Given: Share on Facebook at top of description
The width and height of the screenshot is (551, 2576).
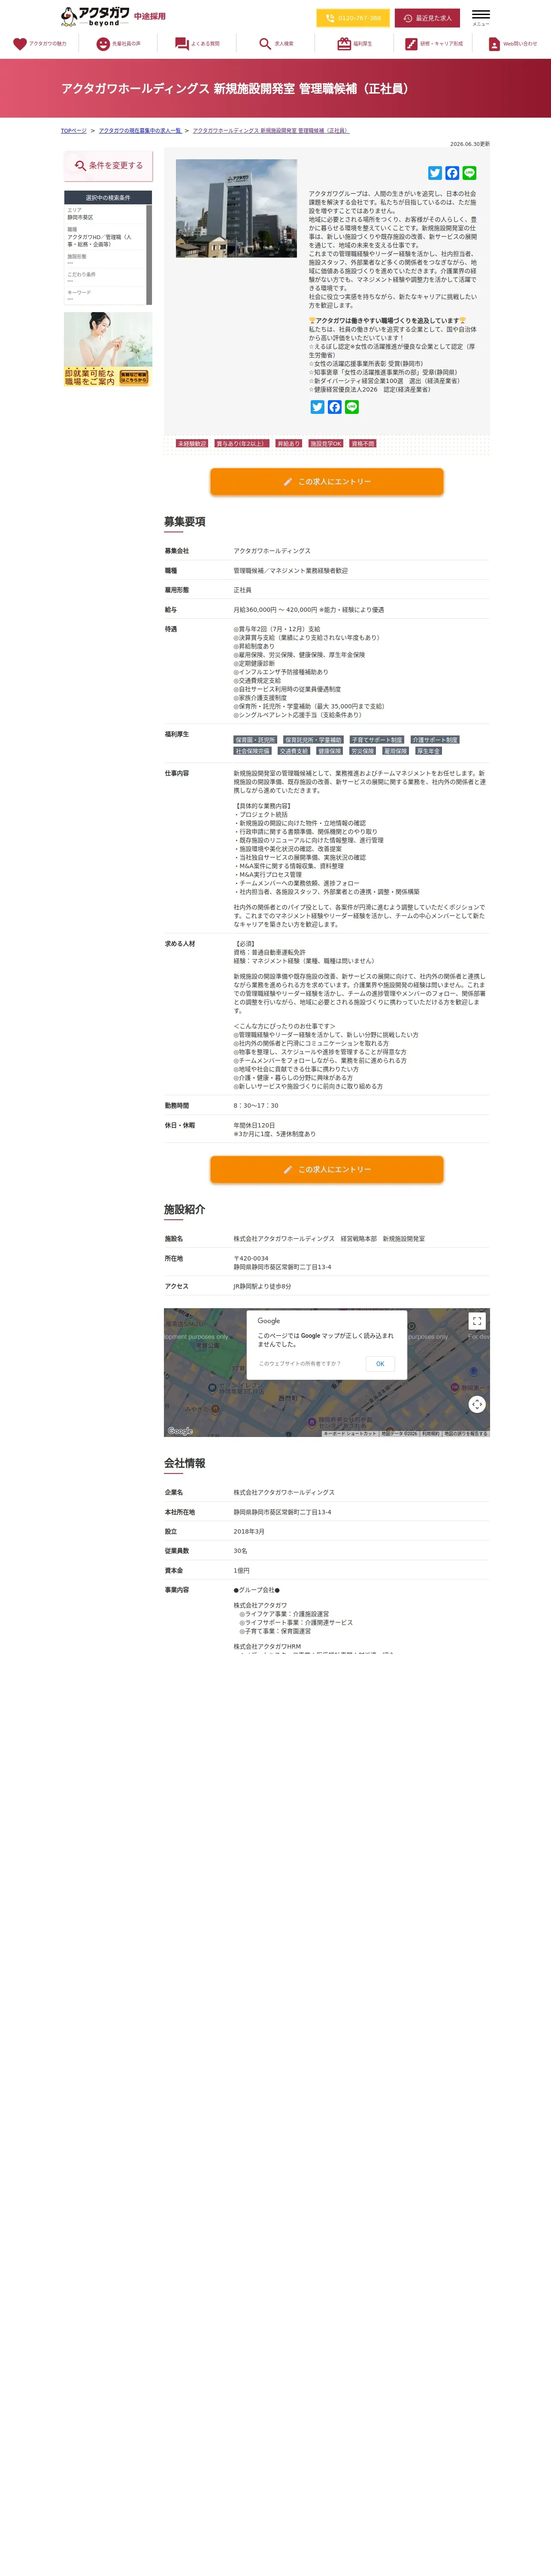Looking at the screenshot, I should pos(452,173).
